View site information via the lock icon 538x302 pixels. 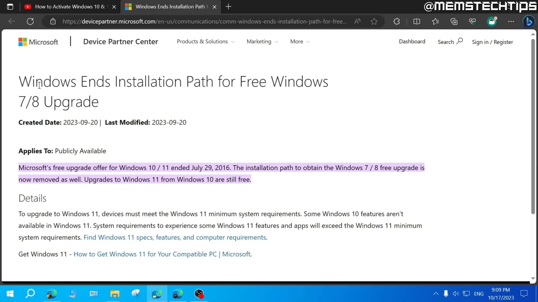[x=53, y=21]
